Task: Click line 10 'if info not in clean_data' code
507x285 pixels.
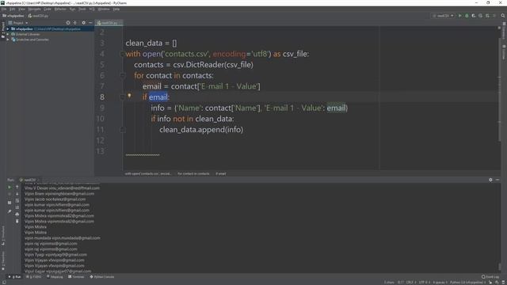Action: click(x=192, y=119)
